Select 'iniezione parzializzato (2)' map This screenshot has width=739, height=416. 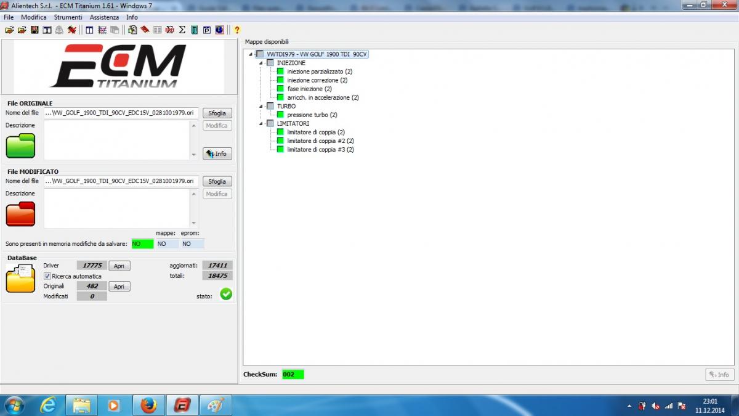point(320,71)
